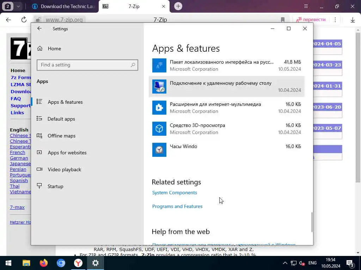Select the Remote Desktop Connection app icon

[x=159, y=86]
